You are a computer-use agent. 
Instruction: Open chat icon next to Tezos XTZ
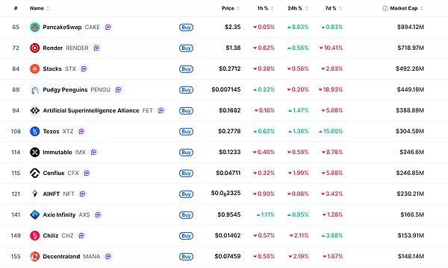(81, 131)
